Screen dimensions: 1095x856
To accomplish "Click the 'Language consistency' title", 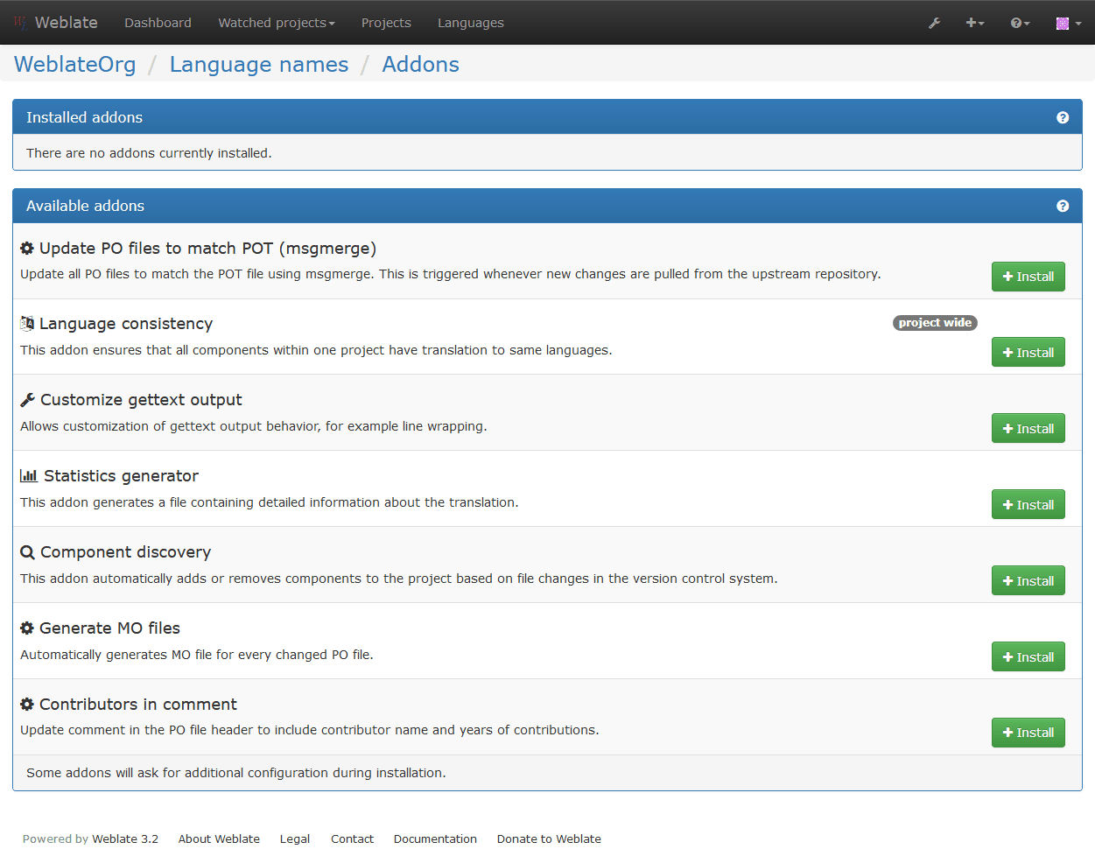I will point(126,324).
